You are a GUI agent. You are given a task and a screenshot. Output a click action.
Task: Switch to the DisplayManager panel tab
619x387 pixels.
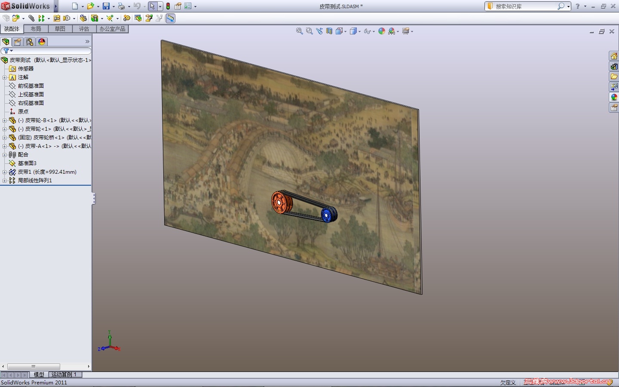(x=42, y=42)
